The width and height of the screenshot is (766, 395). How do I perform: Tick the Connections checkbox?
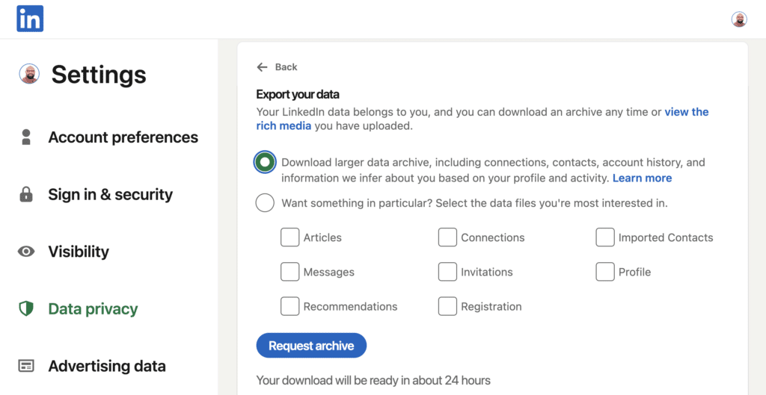pos(447,237)
